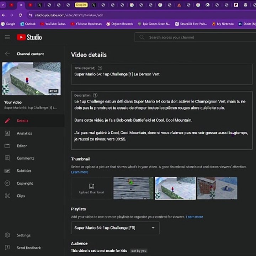
Task: Click the Copyright icon in sidebar
Action: [x=7, y=183]
